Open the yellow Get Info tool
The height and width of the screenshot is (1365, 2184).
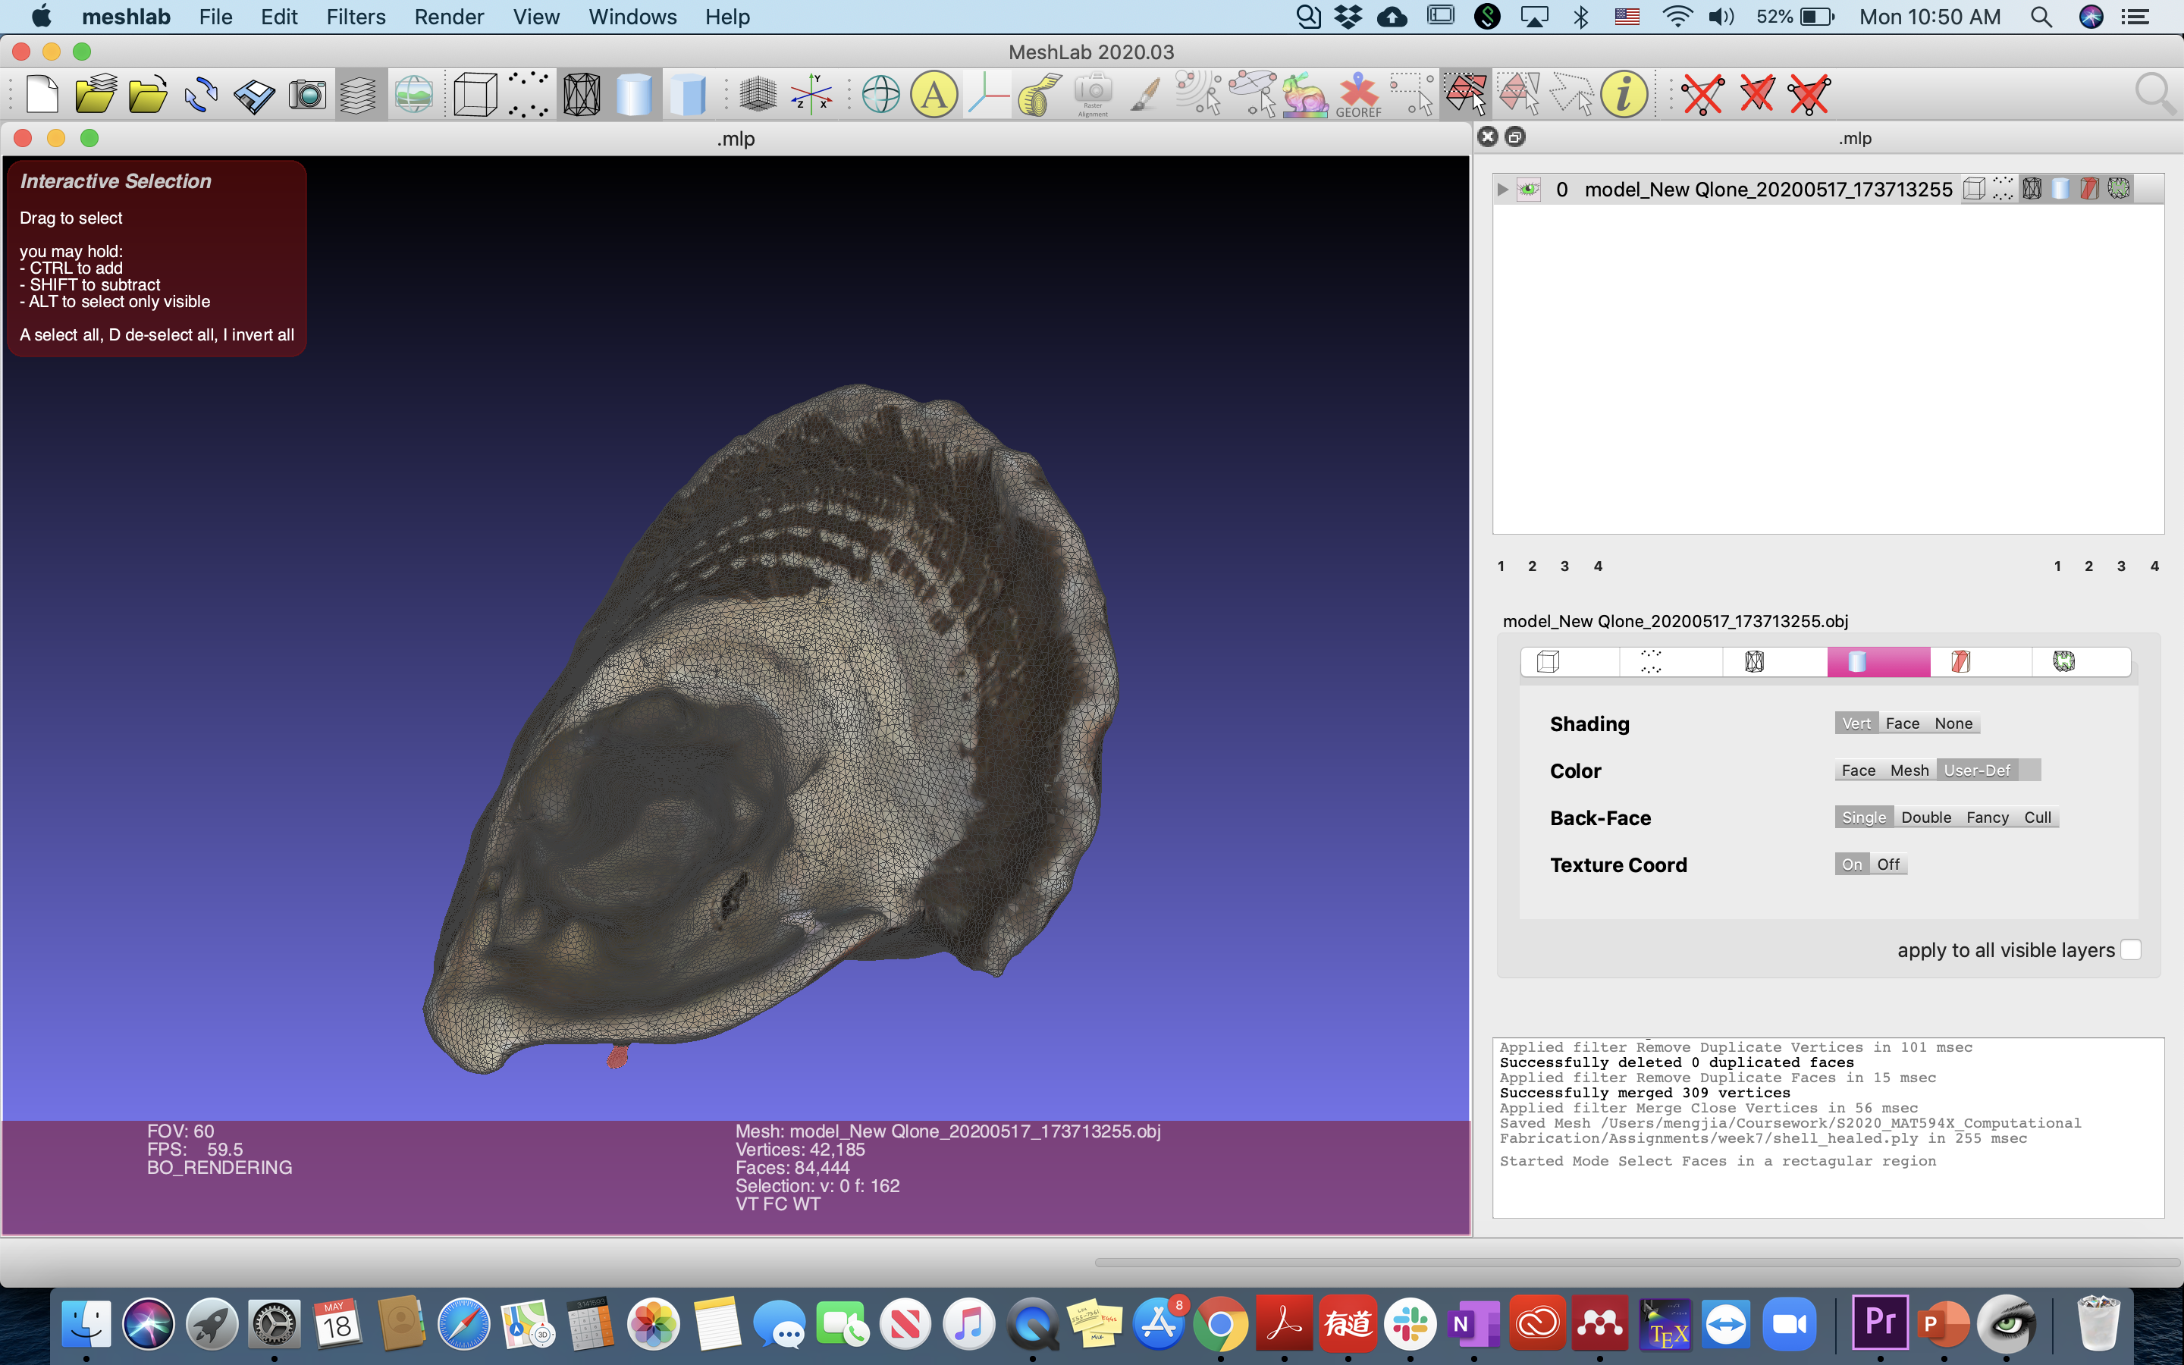(1624, 94)
